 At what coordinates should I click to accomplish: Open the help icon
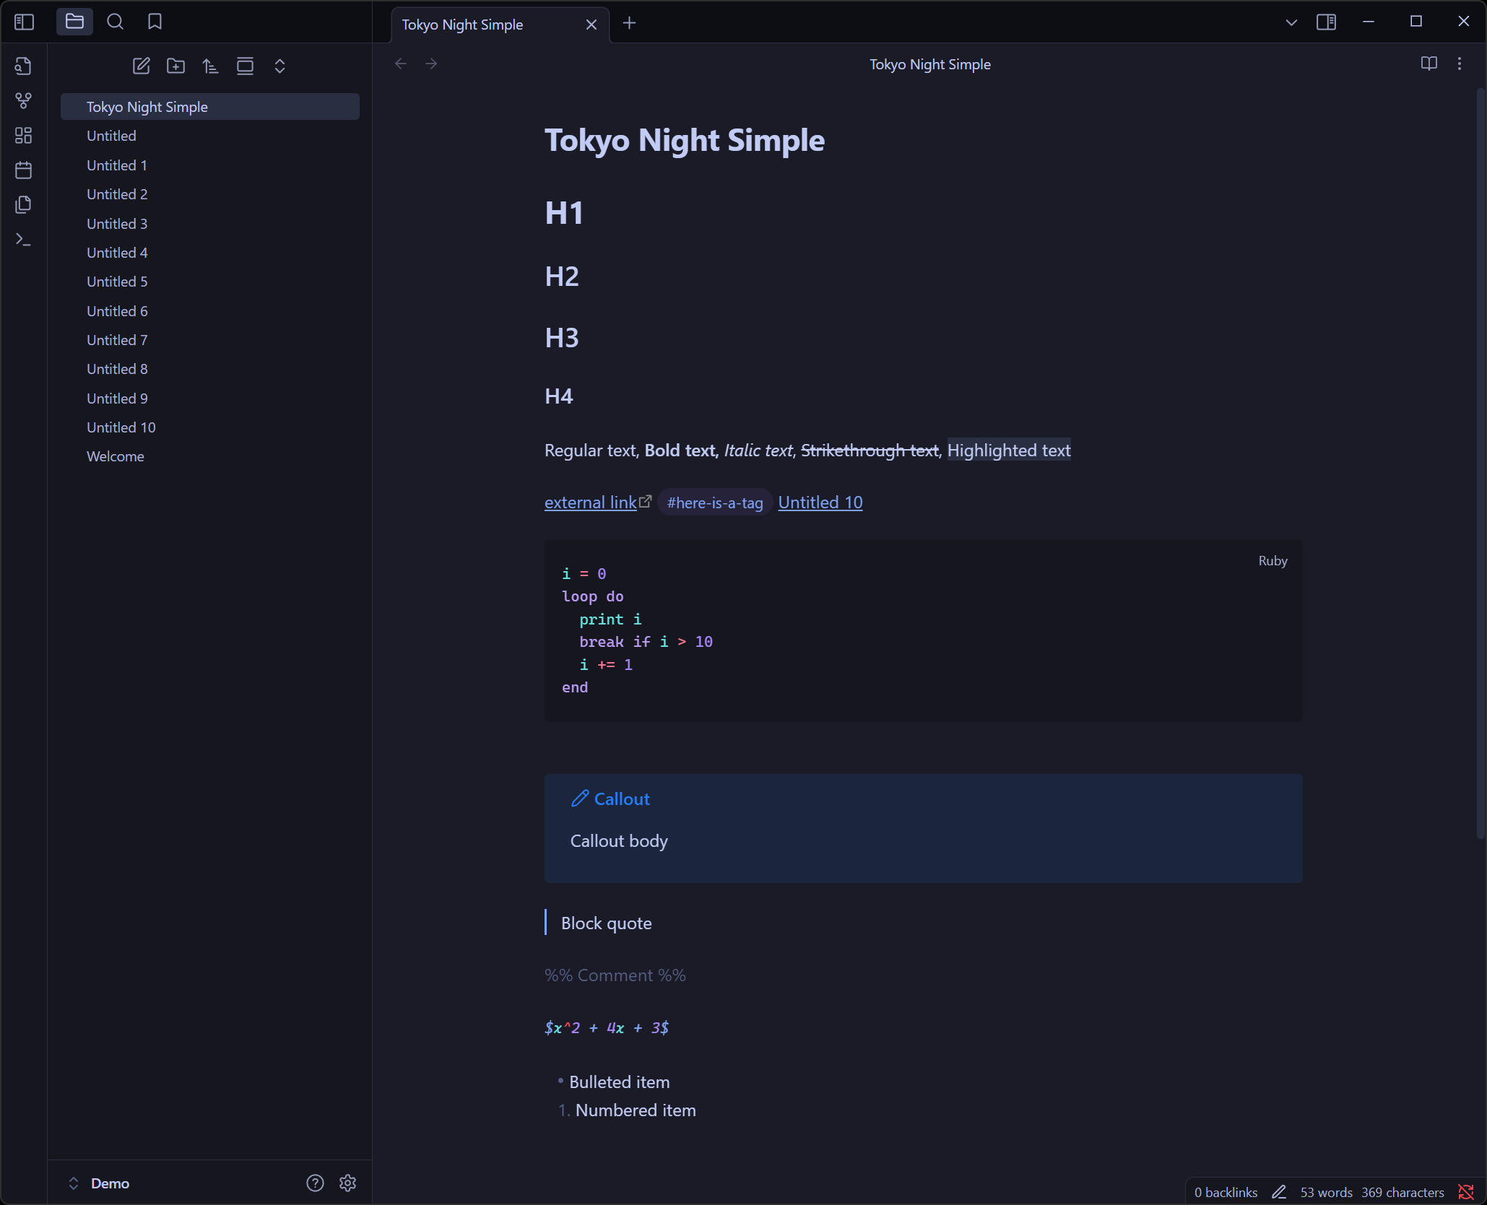pyautogui.click(x=315, y=1183)
